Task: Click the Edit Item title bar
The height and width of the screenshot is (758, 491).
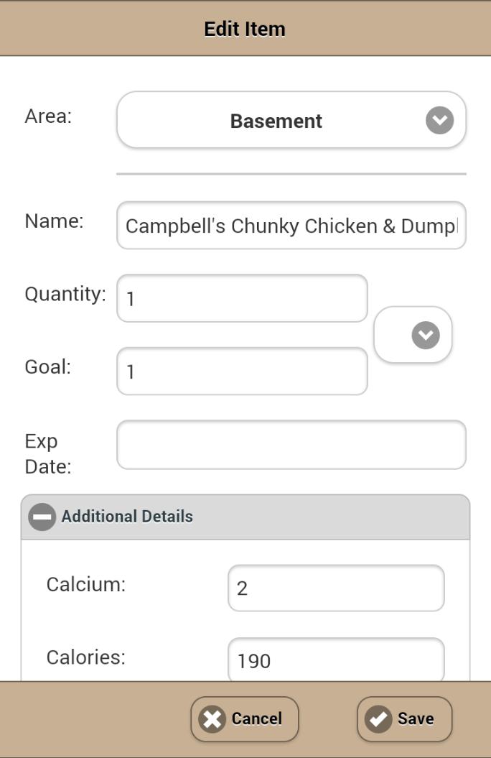Action: (245, 29)
